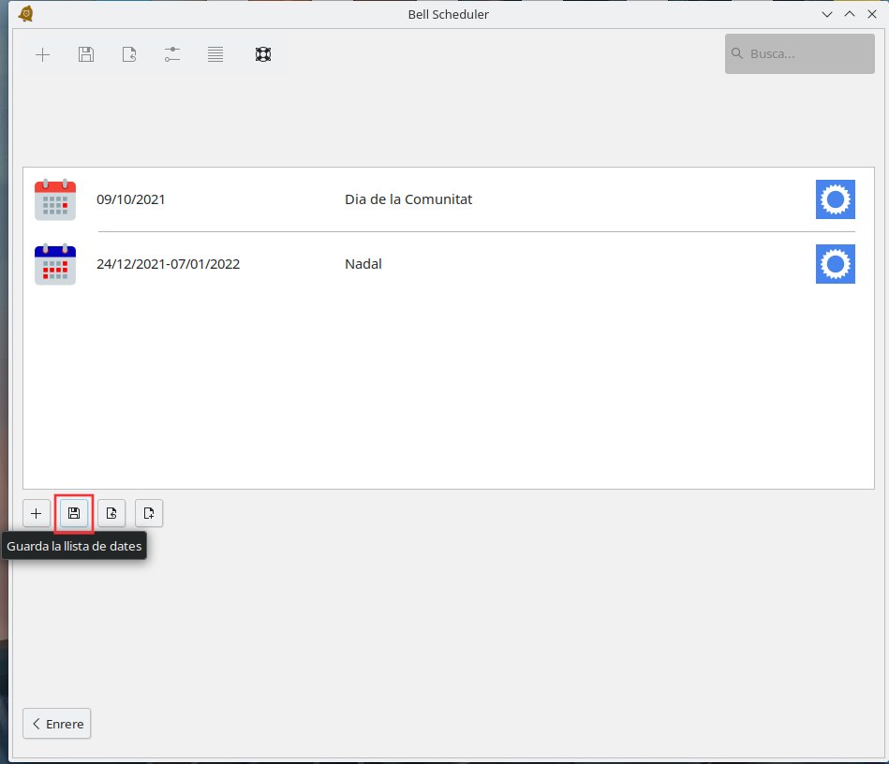
Task: Click the downward chevron in the title bar
Action: pos(827,14)
